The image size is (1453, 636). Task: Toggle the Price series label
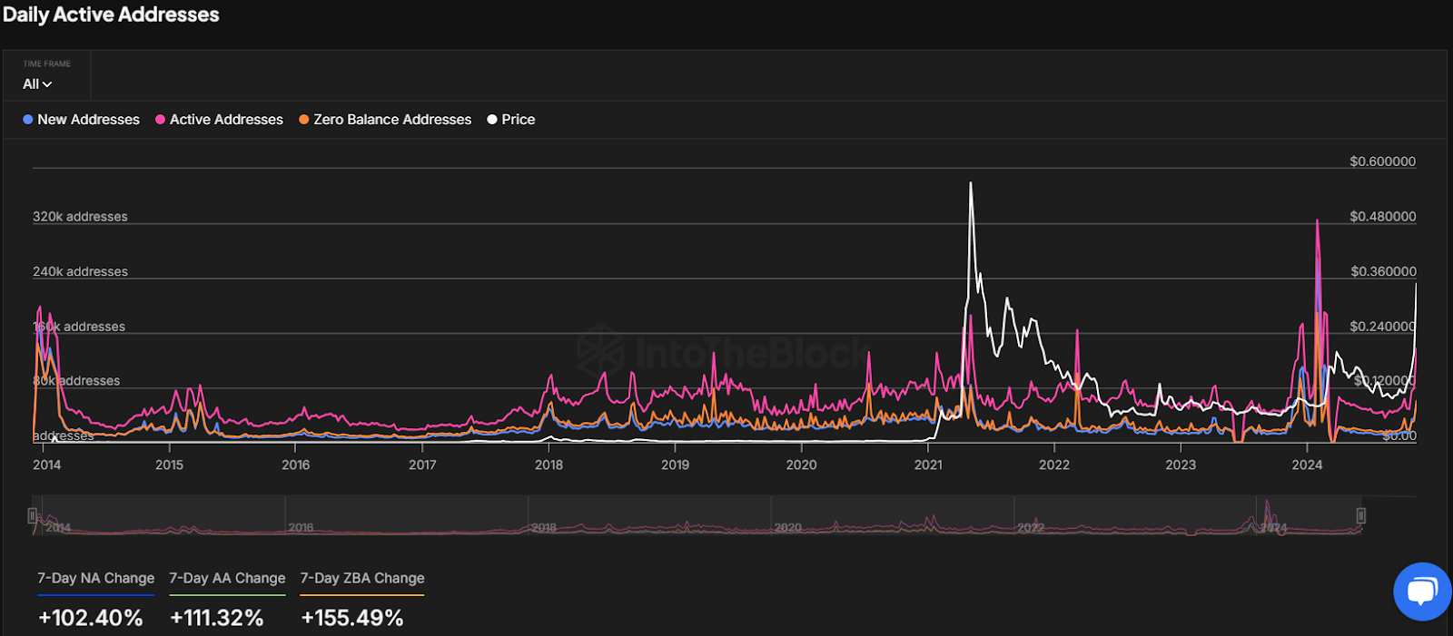519,120
